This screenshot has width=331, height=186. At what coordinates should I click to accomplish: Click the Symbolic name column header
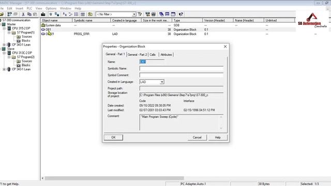91,20
